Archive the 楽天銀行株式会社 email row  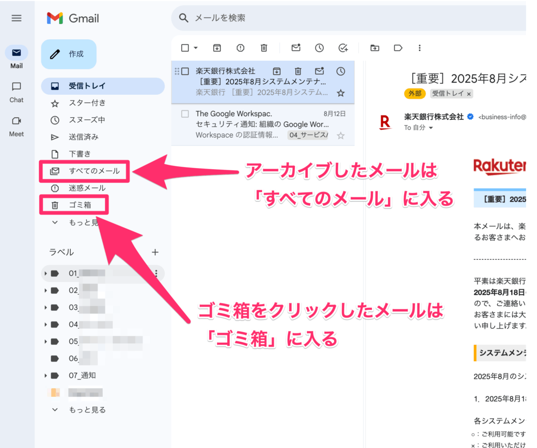click(x=277, y=71)
